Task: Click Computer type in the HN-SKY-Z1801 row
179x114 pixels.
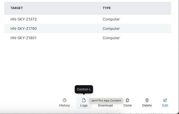Action: click(x=111, y=38)
